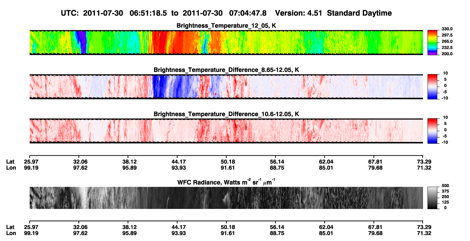Screen dimensions: 470x241
Task: Click the 250 label on WFC color bar
Action: point(445,197)
